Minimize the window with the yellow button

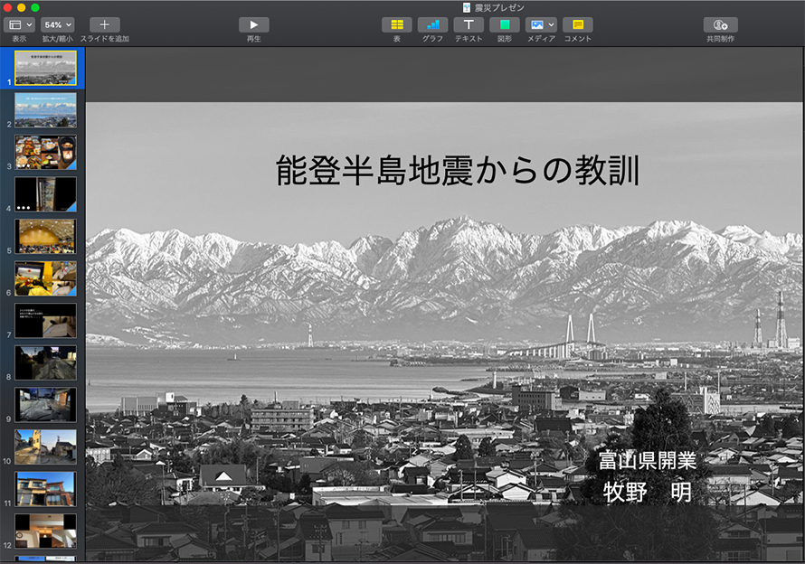coord(21,7)
